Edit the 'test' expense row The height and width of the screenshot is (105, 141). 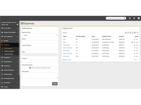click(x=135, y=39)
